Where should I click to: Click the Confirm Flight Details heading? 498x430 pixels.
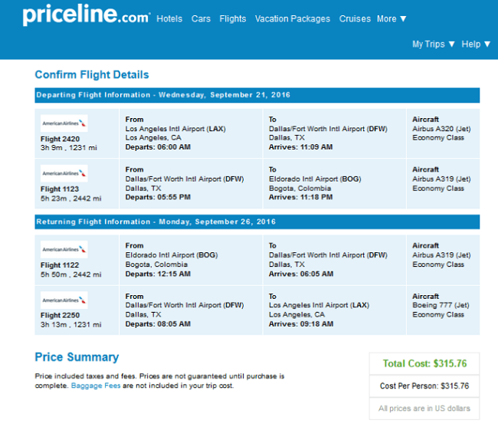[x=92, y=74]
